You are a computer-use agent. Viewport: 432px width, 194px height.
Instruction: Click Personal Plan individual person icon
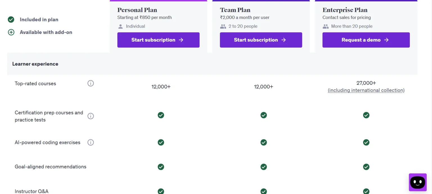[x=121, y=26]
